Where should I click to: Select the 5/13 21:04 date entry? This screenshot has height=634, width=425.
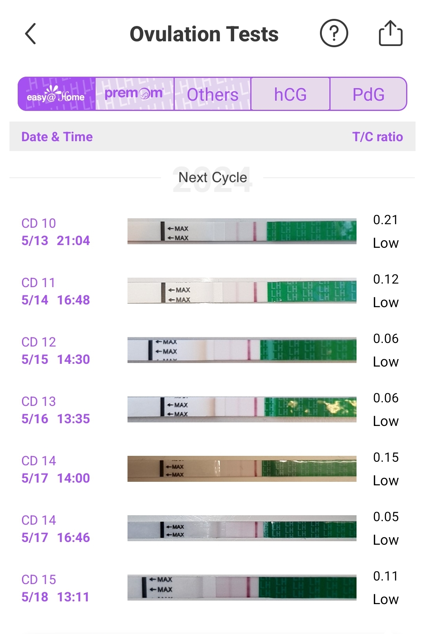(55, 240)
